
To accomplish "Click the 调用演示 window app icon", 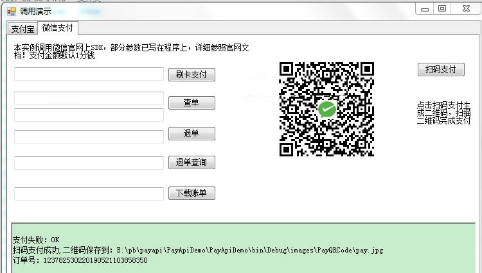I will pos(12,12).
